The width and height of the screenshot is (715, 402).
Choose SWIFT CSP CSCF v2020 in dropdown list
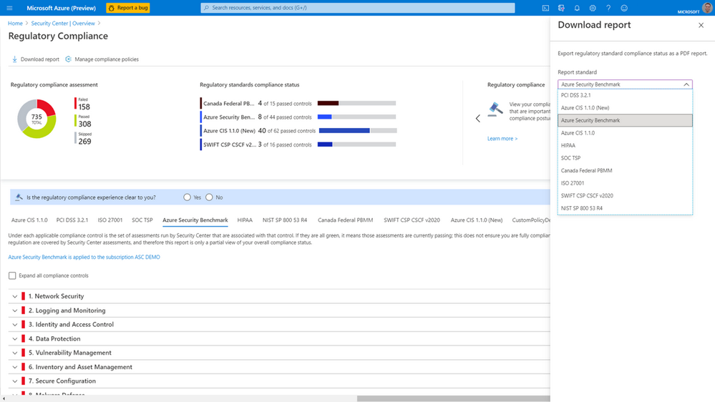pyautogui.click(x=625, y=195)
